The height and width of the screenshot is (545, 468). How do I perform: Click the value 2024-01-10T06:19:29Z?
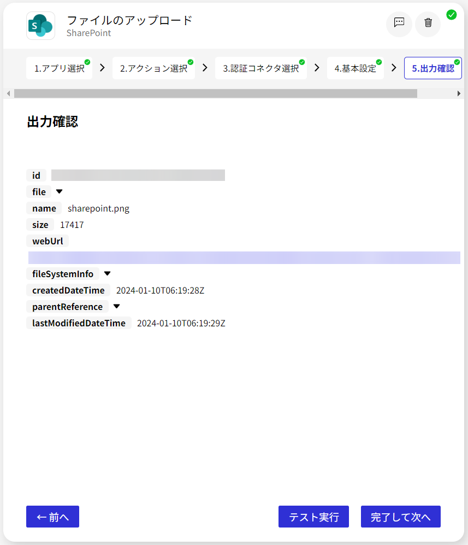[x=181, y=323]
